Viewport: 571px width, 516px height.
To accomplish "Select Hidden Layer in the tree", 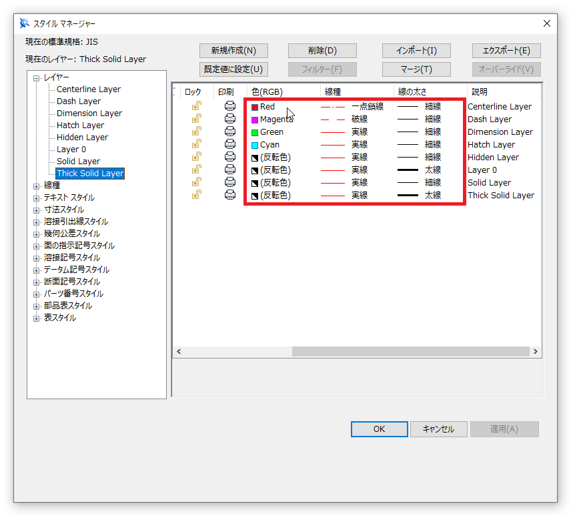I will 82,138.
